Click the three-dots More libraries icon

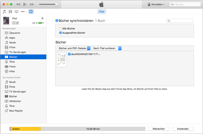[x=23, y=12]
